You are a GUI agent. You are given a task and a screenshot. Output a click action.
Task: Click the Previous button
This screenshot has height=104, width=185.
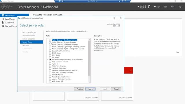(x=79, y=89)
